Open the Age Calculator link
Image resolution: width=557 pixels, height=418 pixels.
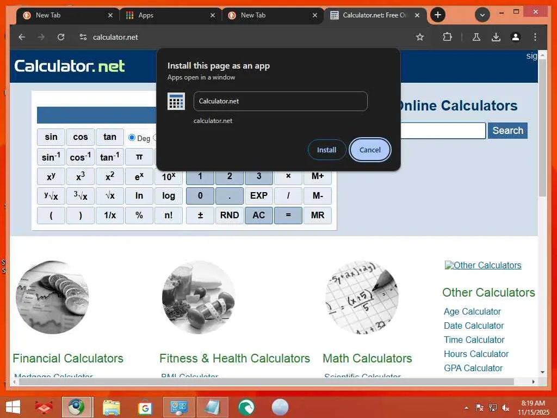point(472,311)
